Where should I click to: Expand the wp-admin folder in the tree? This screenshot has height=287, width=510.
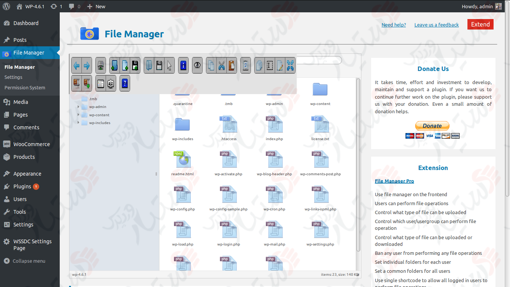point(78,107)
